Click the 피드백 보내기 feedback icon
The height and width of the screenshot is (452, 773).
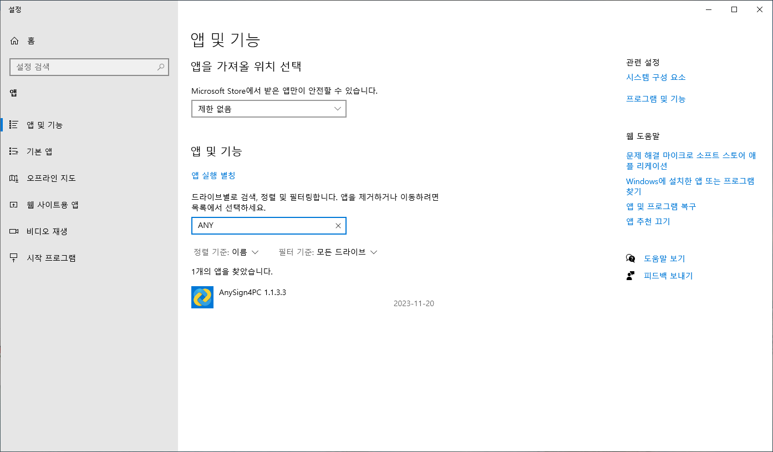pos(630,275)
